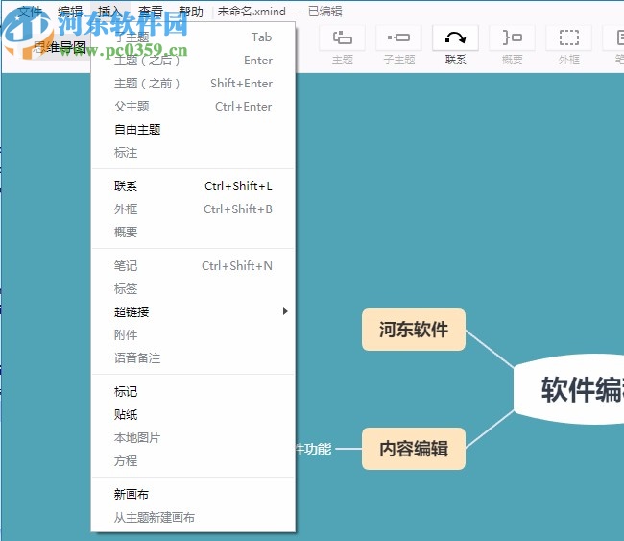Choose 从主题新建画布 menu entry
The image size is (624, 541).
coord(193,518)
